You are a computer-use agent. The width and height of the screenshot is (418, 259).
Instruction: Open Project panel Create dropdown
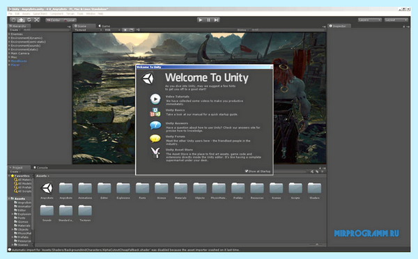15,172
